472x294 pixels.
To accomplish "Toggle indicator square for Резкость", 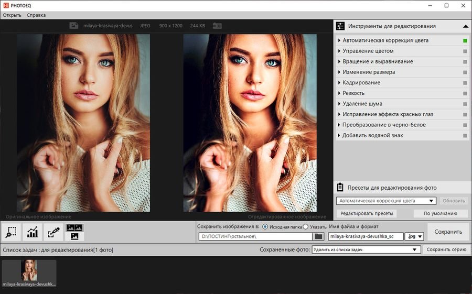I will pos(465,93).
